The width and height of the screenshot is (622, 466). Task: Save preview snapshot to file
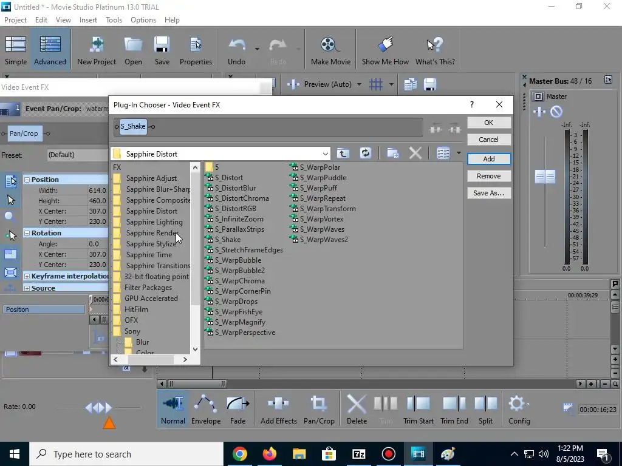coord(430,84)
